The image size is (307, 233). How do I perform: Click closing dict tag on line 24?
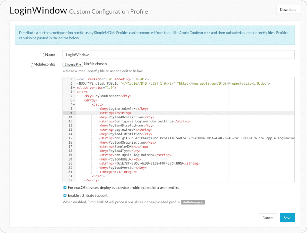[98, 176]
